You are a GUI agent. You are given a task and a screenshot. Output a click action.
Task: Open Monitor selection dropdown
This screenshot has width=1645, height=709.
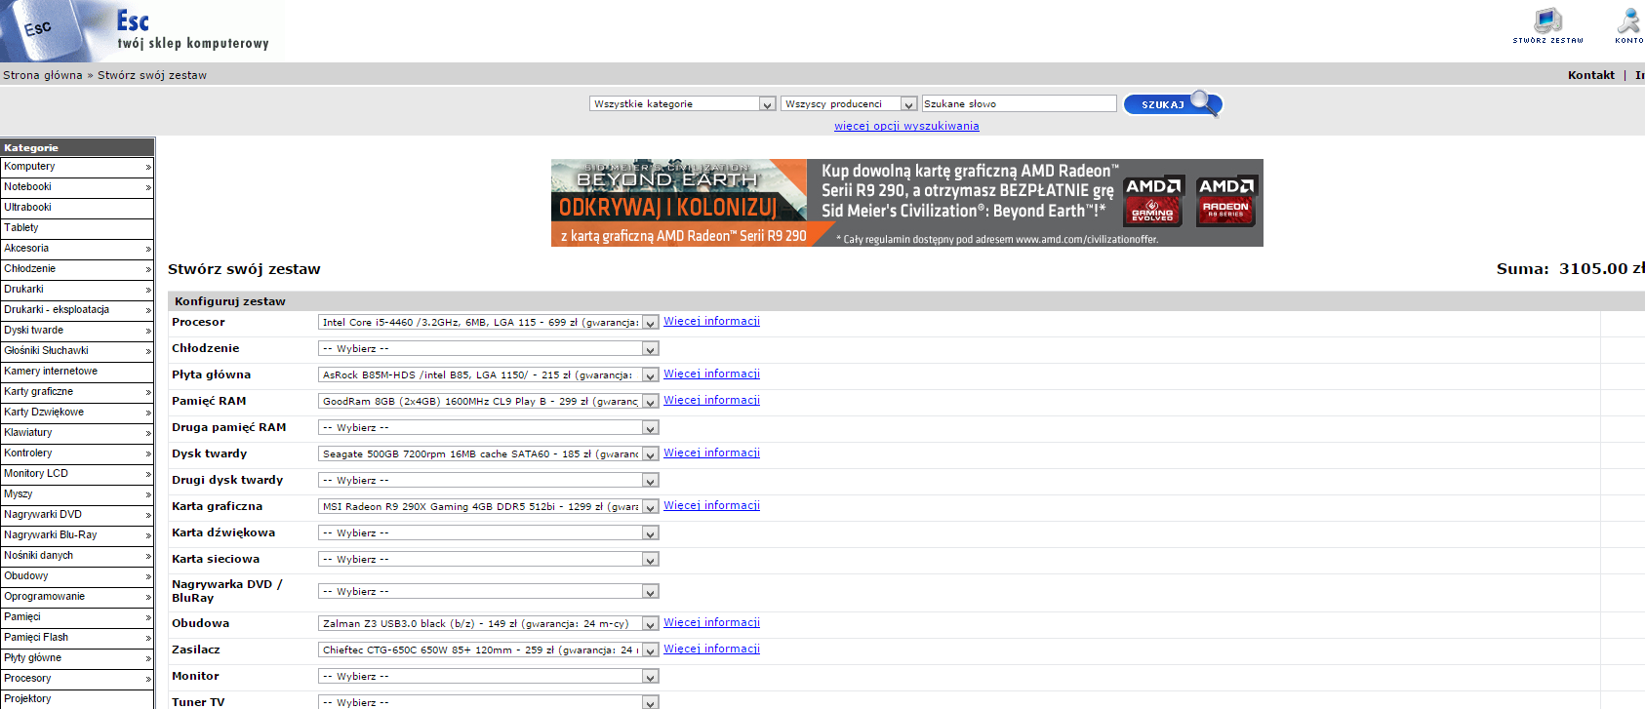pyautogui.click(x=489, y=676)
